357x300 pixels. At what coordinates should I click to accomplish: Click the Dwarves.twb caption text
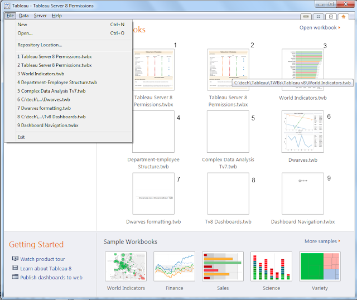302,160
